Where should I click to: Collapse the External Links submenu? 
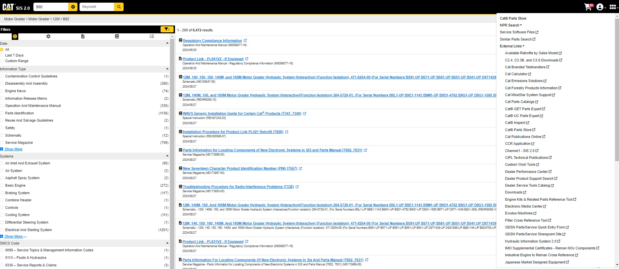tap(512, 46)
